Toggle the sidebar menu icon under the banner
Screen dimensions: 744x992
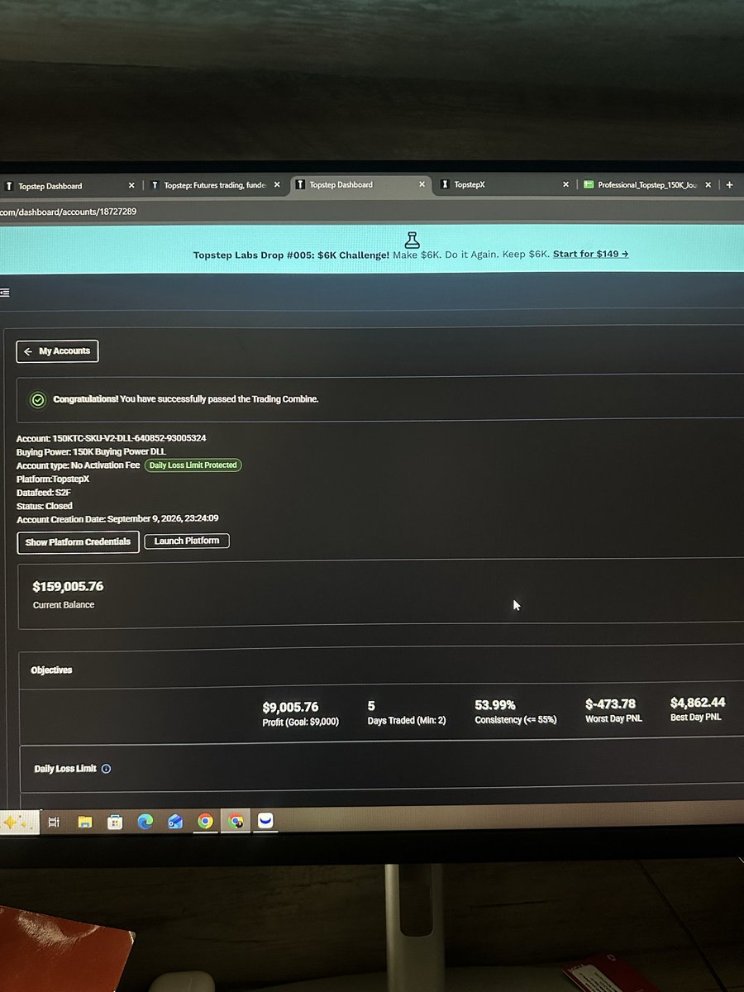(x=4, y=292)
